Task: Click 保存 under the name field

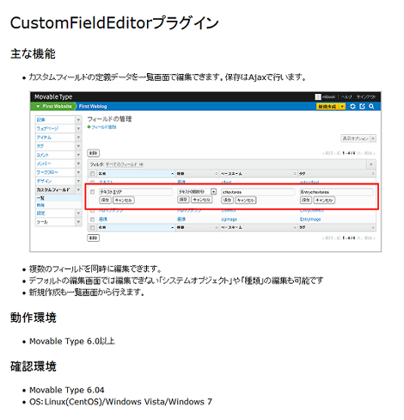Action: tap(105, 201)
